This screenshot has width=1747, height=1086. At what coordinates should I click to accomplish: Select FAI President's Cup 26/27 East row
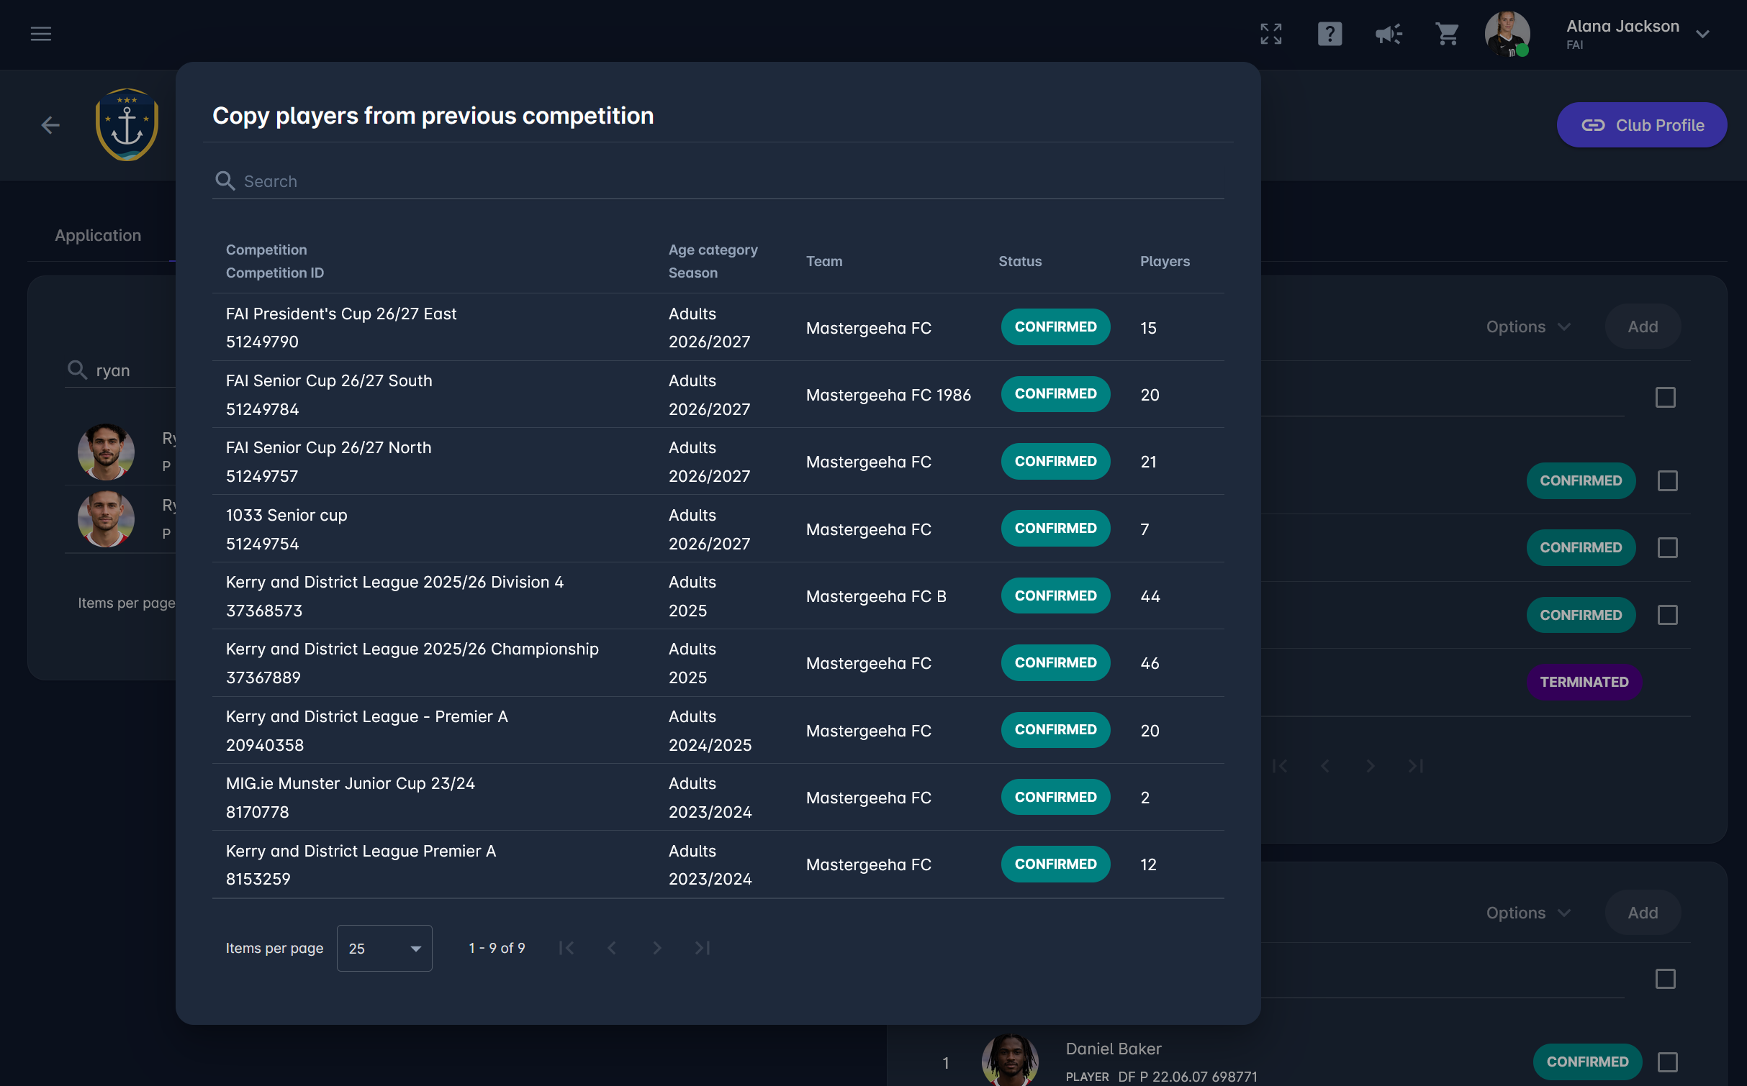click(x=718, y=327)
